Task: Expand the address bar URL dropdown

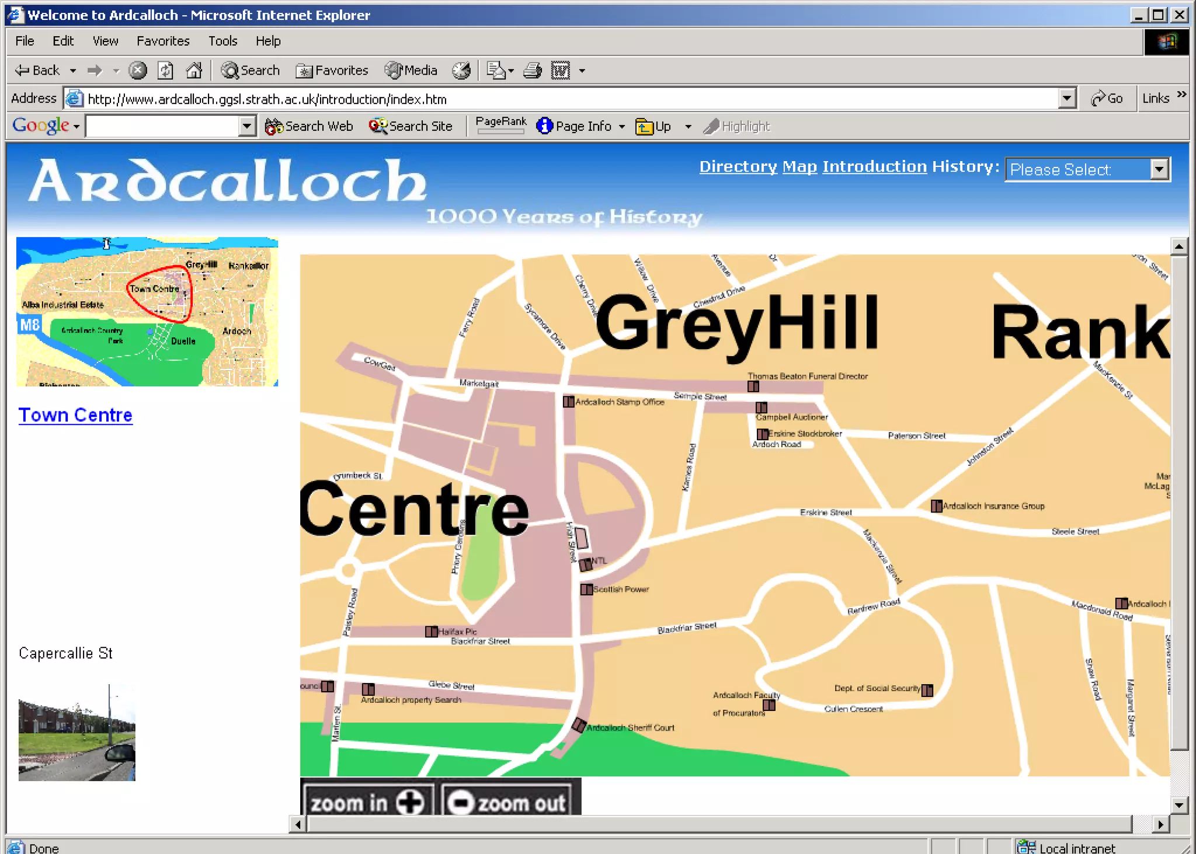Action: 1067,98
